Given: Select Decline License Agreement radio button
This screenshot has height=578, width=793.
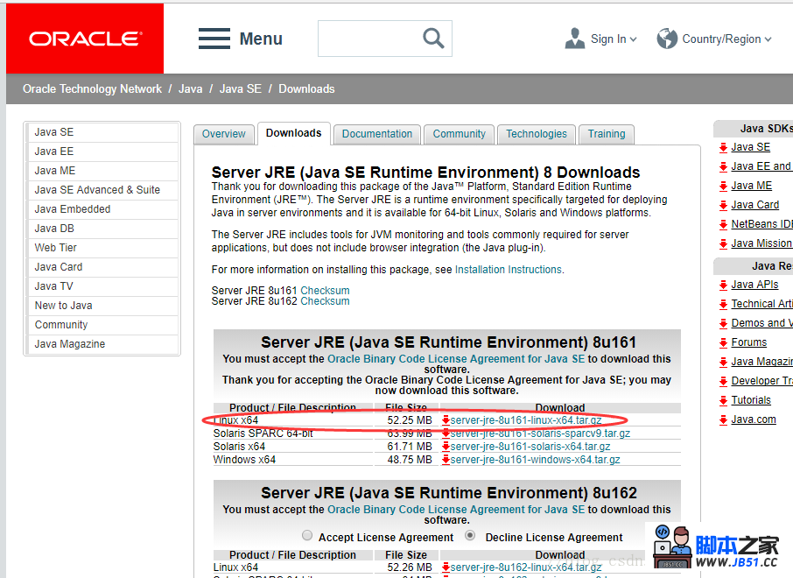Looking at the screenshot, I should click(x=470, y=535).
